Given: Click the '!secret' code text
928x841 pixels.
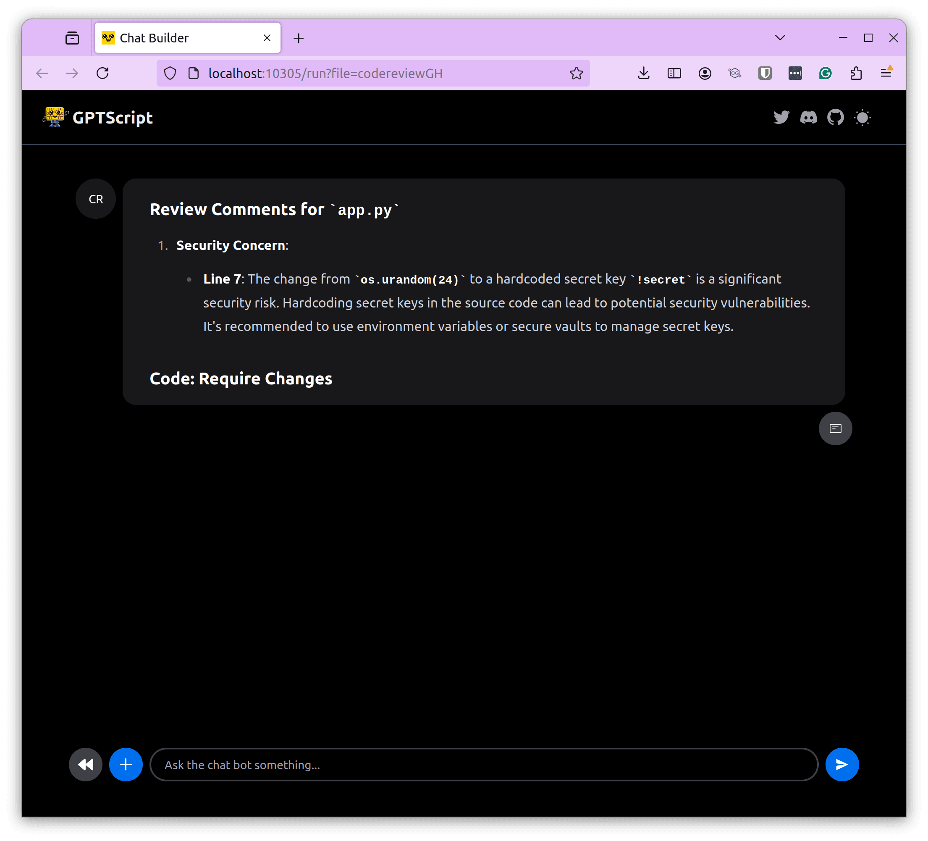Looking at the screenshot, I should (661, 280).
